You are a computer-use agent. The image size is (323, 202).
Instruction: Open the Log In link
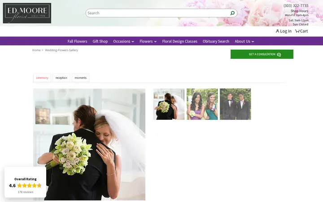[x=284, y=31]
